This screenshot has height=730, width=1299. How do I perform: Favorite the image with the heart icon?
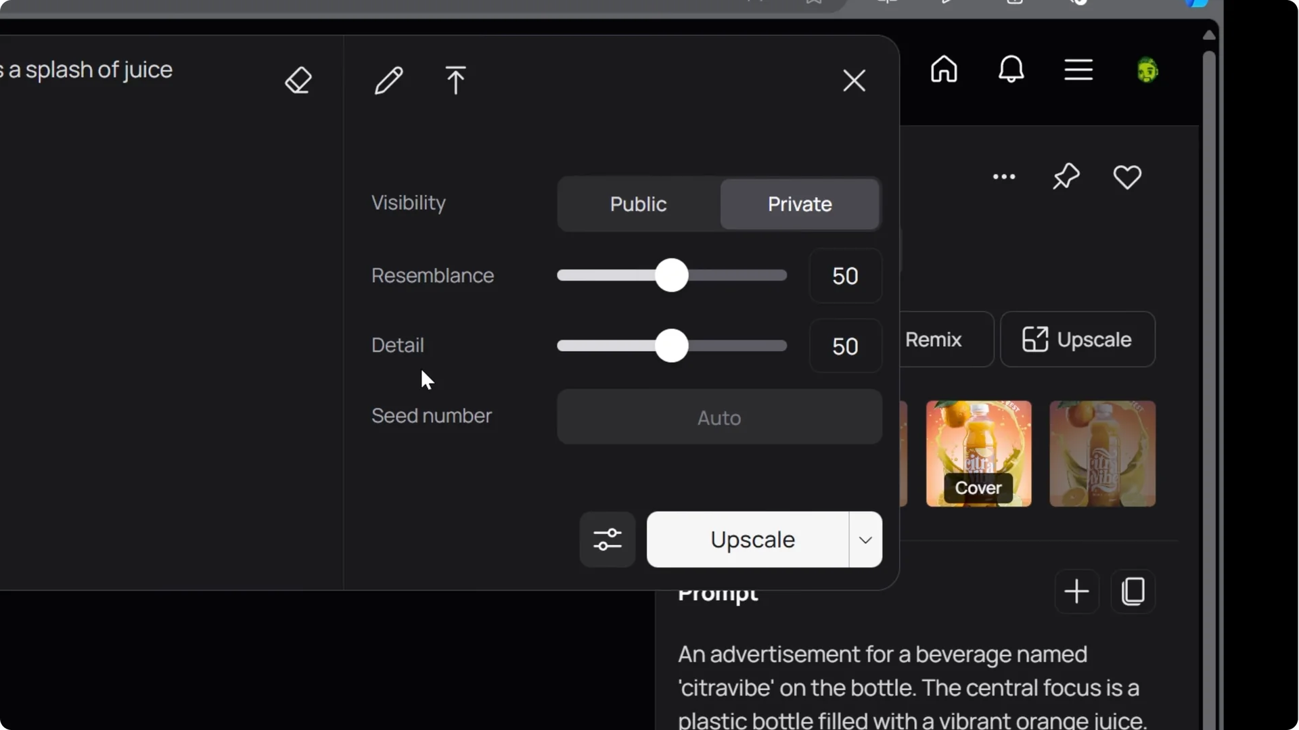click(x=1127, y=177)
